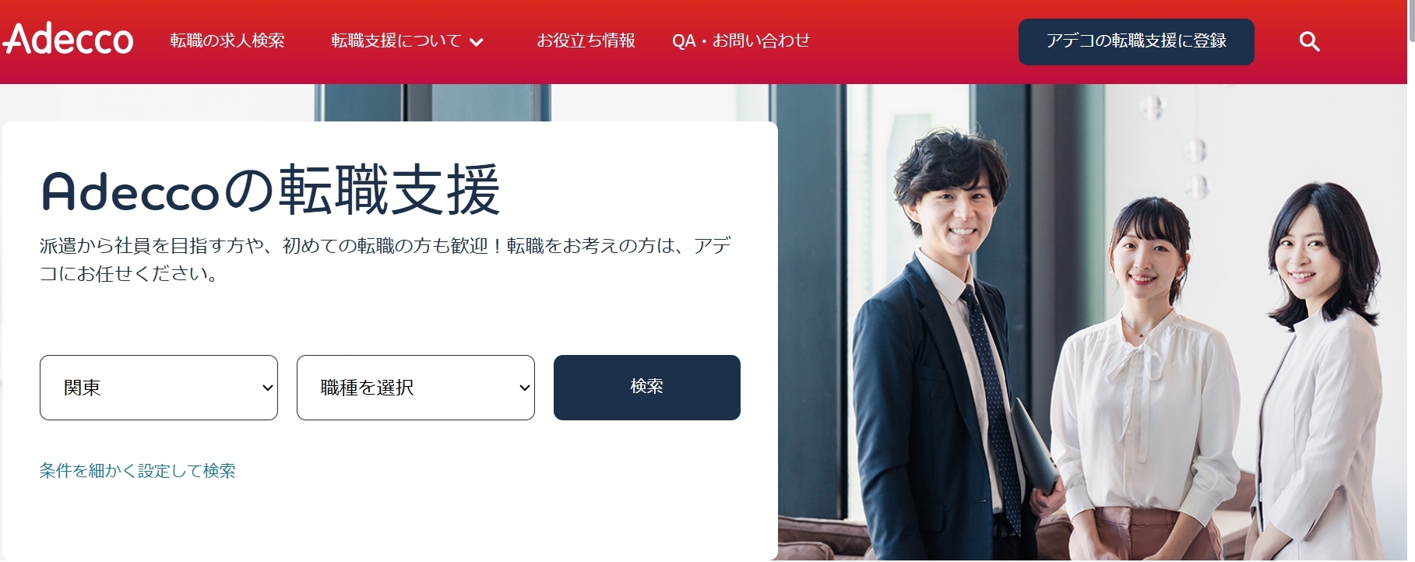Click the 派遣から社員を目指す description text
Image resolution: width=1415 pixels, height=562 pixels.
click(385, 259)
